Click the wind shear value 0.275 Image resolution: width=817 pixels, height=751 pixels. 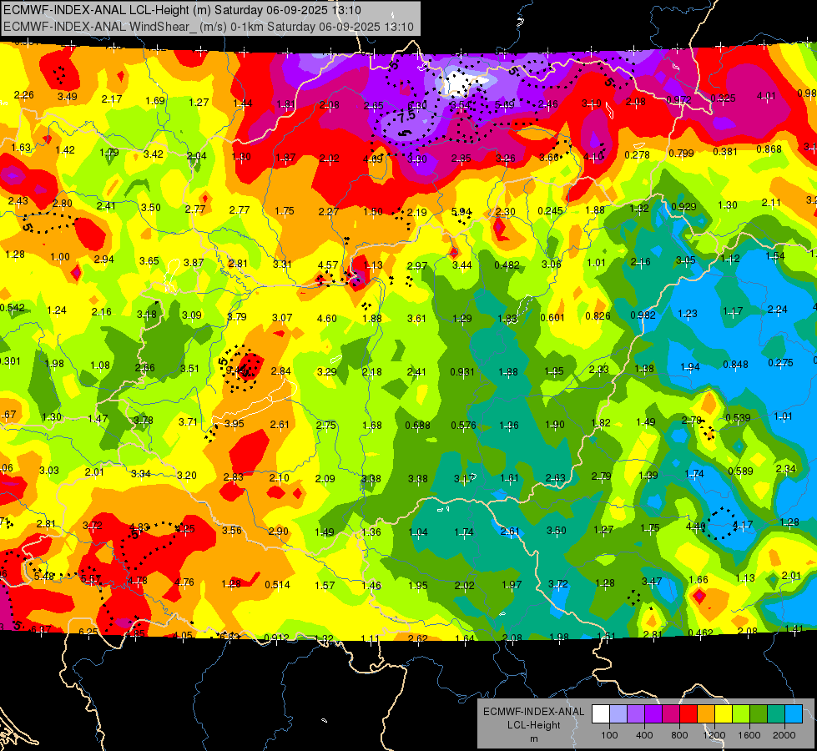click(780, 362)
